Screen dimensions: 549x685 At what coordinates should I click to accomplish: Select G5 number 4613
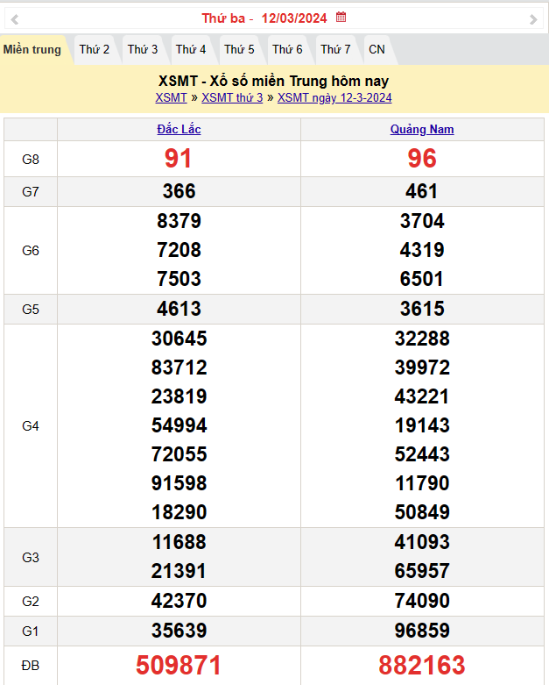click(x=179, y=309)
